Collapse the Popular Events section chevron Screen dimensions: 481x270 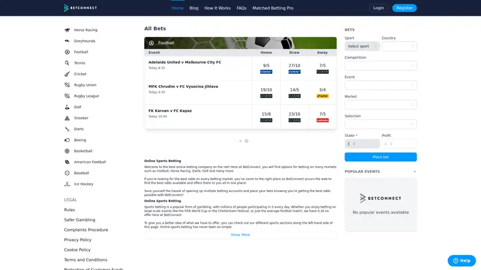[415, 172]
